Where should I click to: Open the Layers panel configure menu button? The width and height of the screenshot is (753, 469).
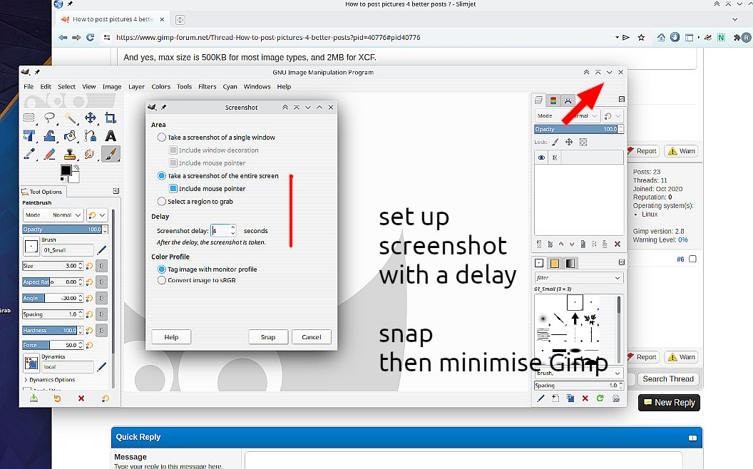(x=621, y=99)
